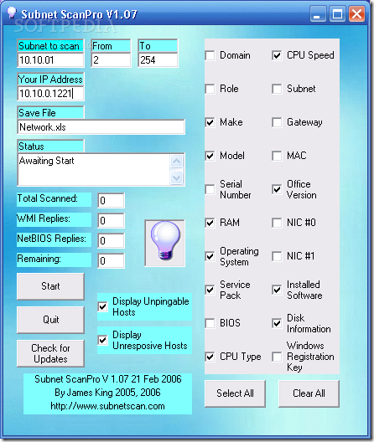
Task: Enable the Gateway checkbox
Action: point(277,122)
